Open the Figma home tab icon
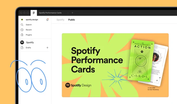 coord(34,13)
